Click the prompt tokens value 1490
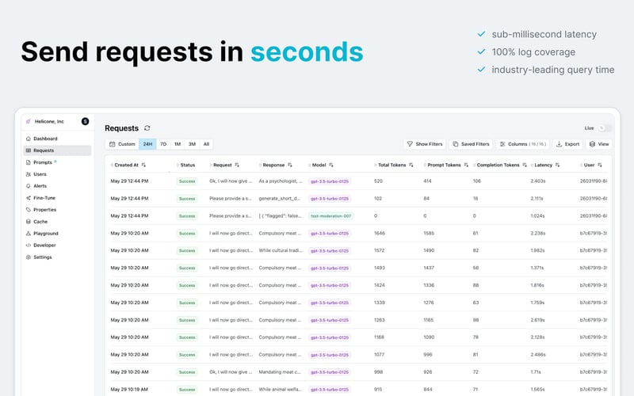Image resolution: width=634 pixels, height=396 pixels. 429,250
